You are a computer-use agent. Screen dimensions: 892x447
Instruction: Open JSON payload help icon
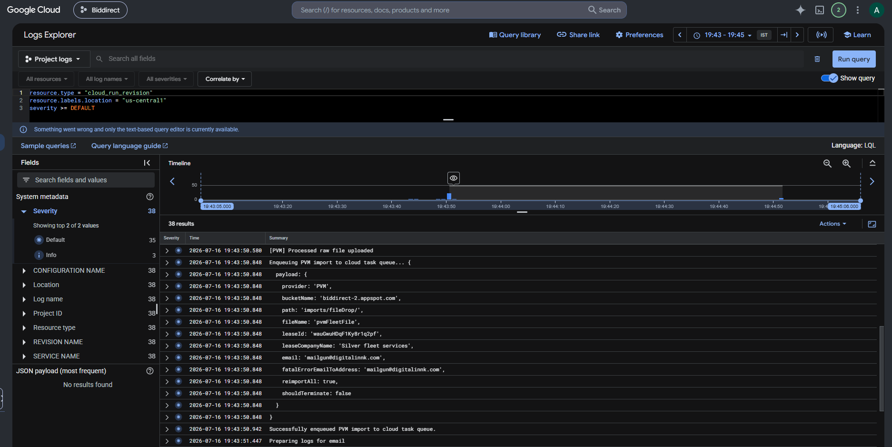[x=150, y=371]
